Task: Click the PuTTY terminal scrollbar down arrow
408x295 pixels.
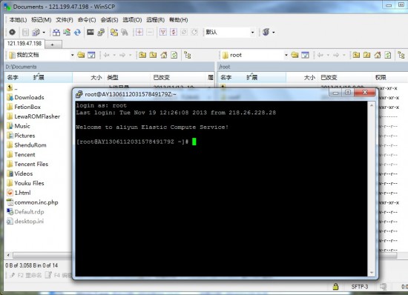Action: pyautogui.click(x=372, y=273)
